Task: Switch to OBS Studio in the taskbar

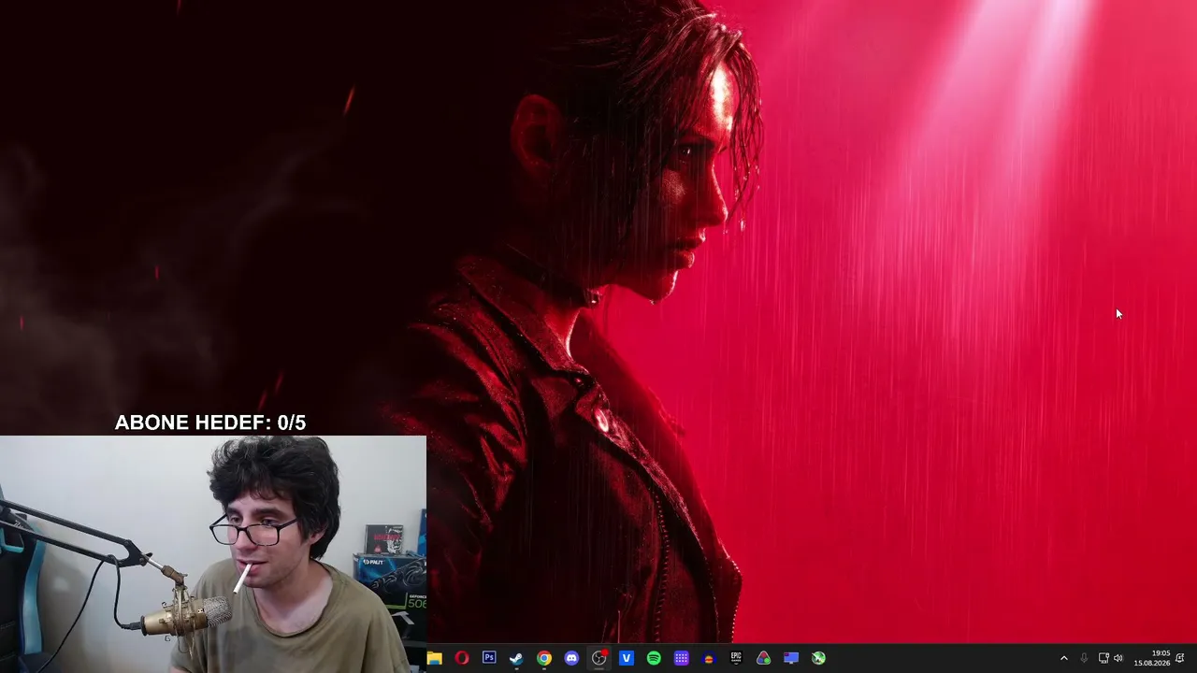Action: point(599,658)
